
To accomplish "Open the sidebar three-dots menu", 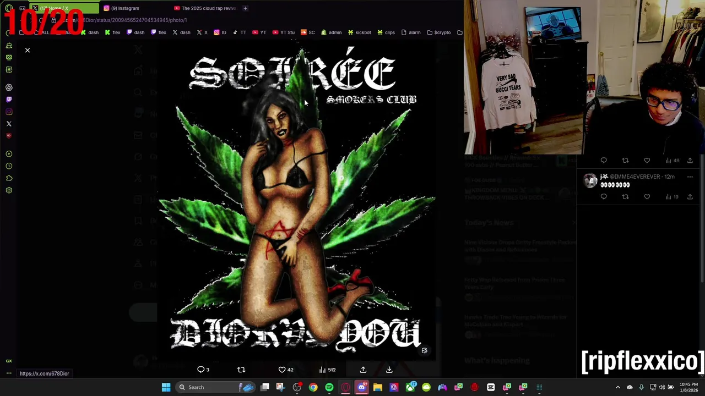I will [x=9, y=373].
